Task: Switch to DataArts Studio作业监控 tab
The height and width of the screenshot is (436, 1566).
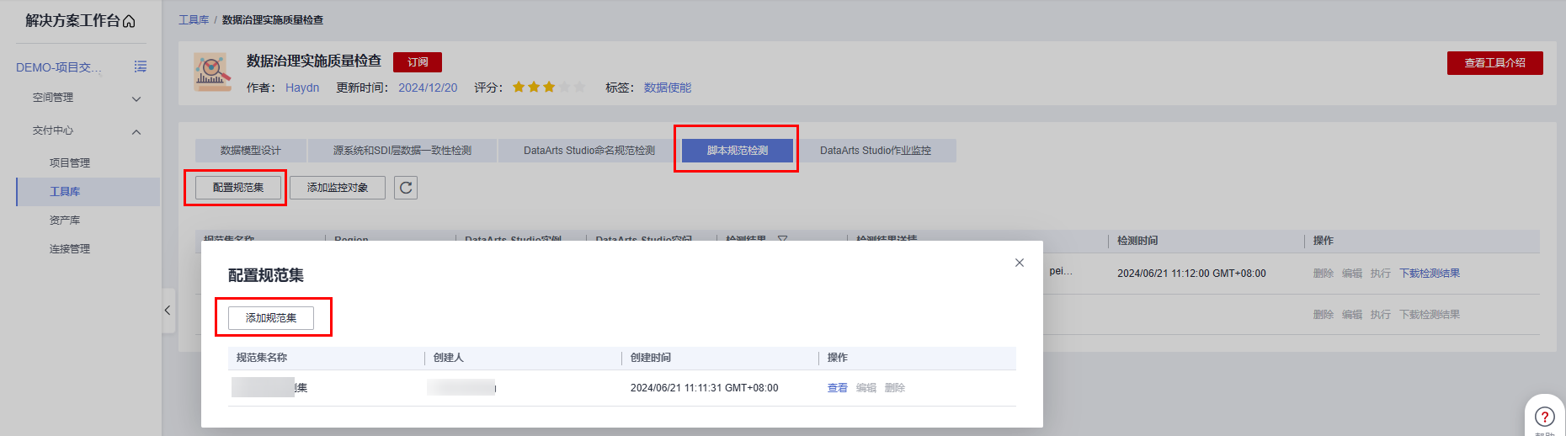Action: [876, 151]
